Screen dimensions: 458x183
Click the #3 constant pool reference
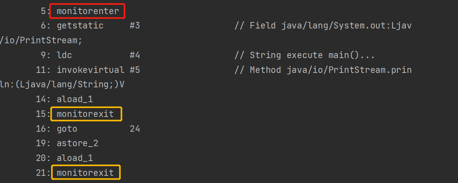tap(135, 26)
